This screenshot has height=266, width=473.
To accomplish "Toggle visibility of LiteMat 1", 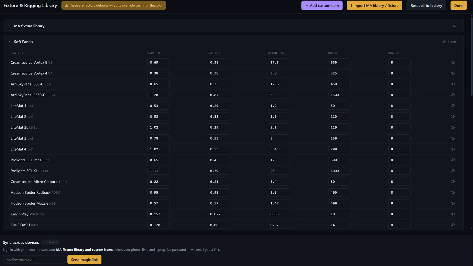I will coord(453,106).
